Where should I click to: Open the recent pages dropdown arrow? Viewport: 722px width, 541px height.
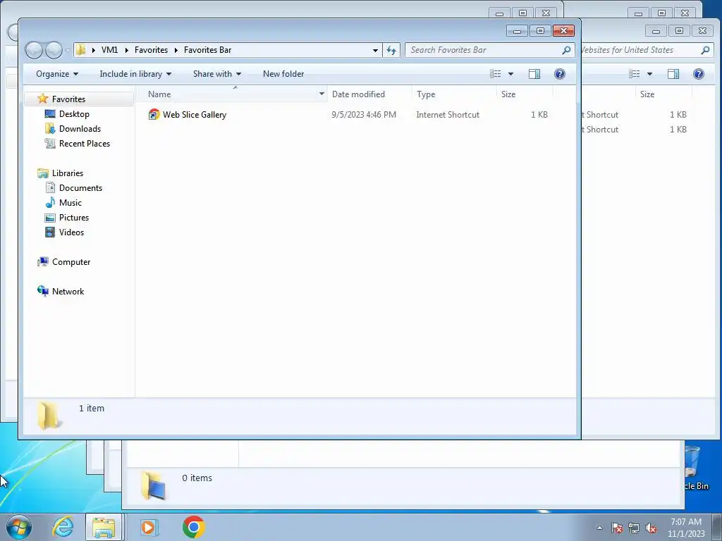[68, 50]
